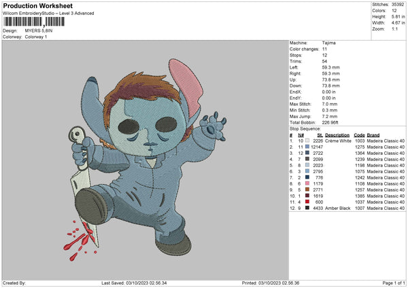The height and width of the screenshot is (288, 408).
Task: Select the color swatch in the code 1239 row
Action: pos(307,159)
